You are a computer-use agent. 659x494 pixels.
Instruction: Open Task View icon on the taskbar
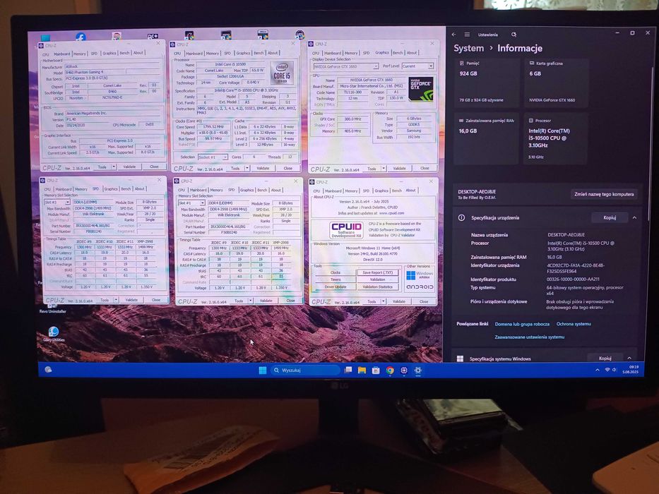[x=348, y=370]
